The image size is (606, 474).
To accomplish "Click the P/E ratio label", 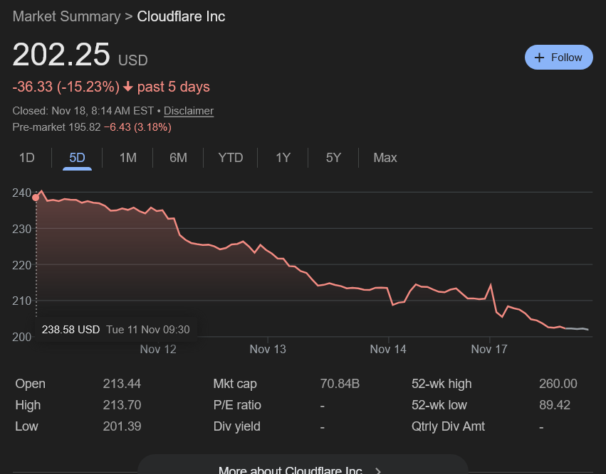I will tap(237, 405).
